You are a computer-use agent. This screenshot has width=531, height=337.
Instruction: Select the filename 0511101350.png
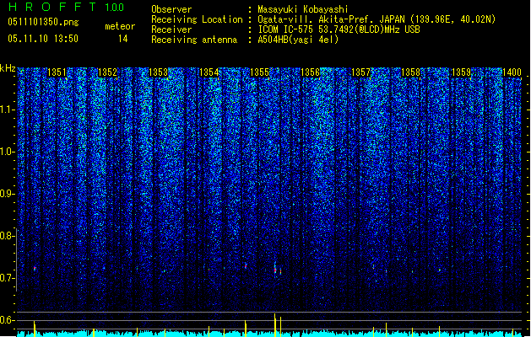pyautogui.click(x=43, y=22)
